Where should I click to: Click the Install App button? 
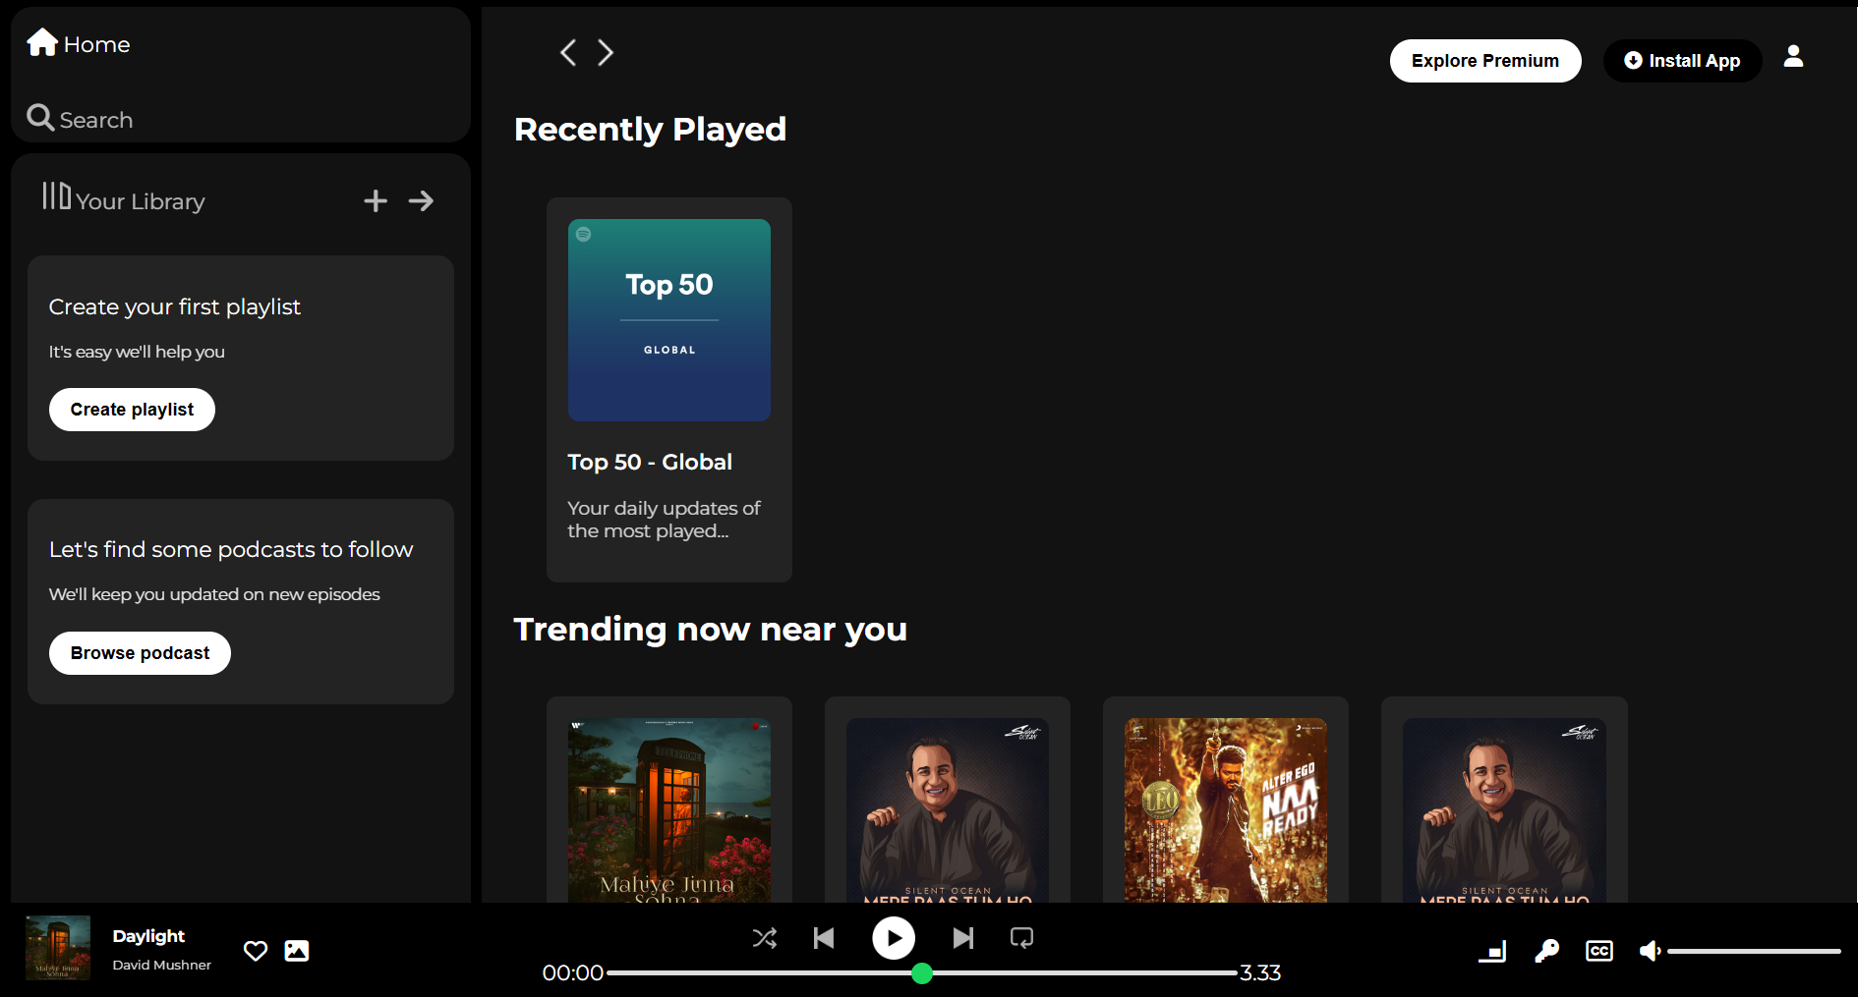click(x=1682, y=60)
